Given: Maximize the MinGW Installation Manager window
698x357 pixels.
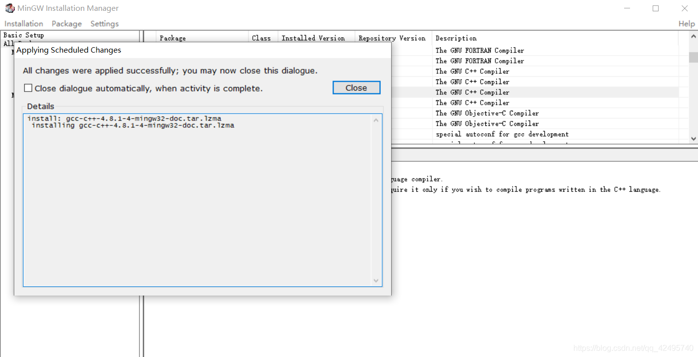Looking at the screenshot, I should coord(656,8).
